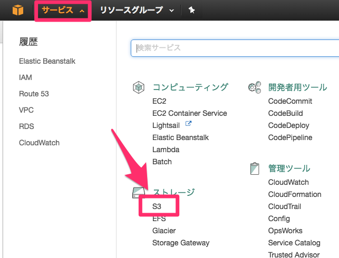Image resolution: width=339 pixels, height=258 pixels.
Task: Open EC2 Container Service
Action: coord(190,113)
